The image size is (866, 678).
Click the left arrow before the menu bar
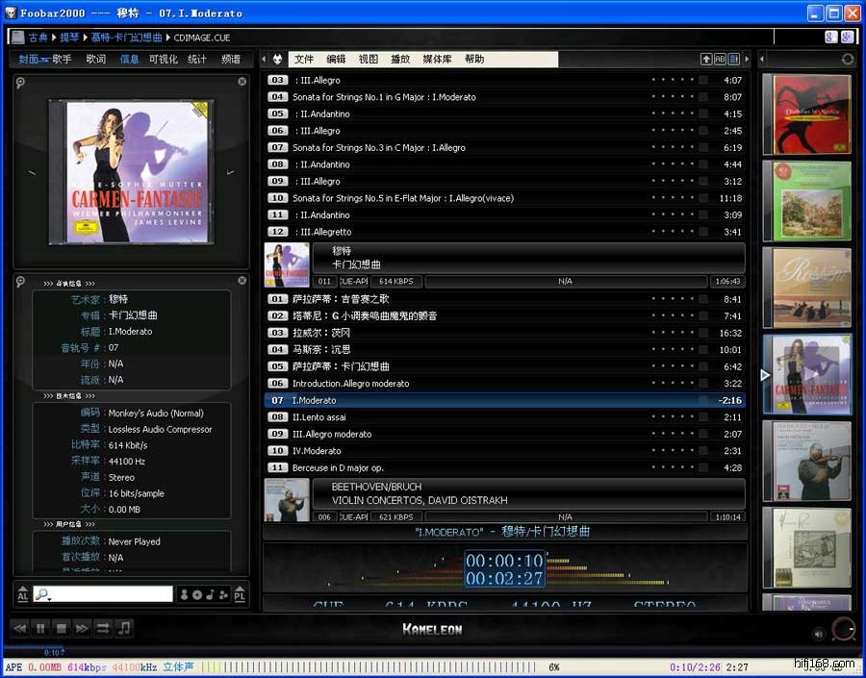(x=265, y=60)
